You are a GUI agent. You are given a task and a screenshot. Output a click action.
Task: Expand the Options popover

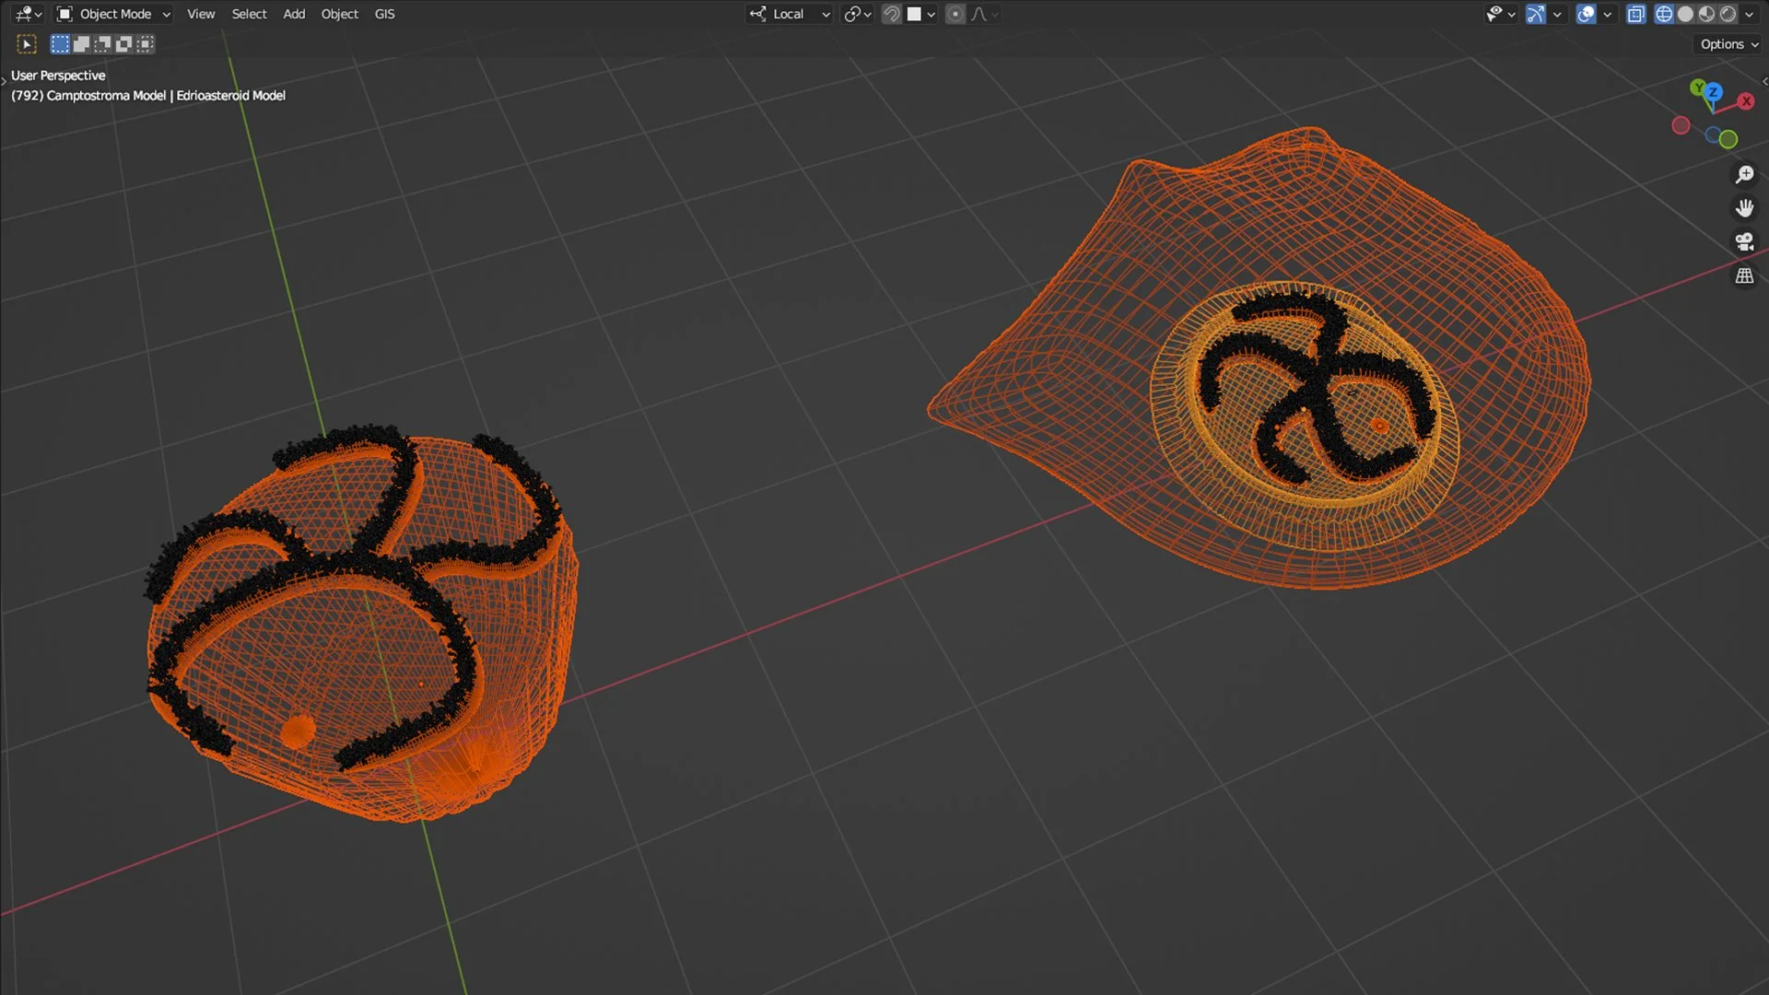pyautogui.click(x=1728, y=44)
